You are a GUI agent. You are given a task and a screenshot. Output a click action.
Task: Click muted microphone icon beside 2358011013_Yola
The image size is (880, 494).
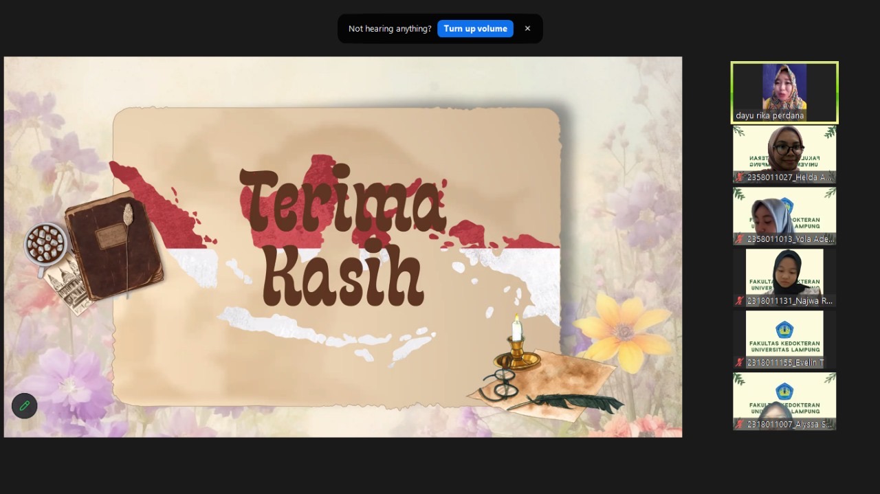[740, 239]
